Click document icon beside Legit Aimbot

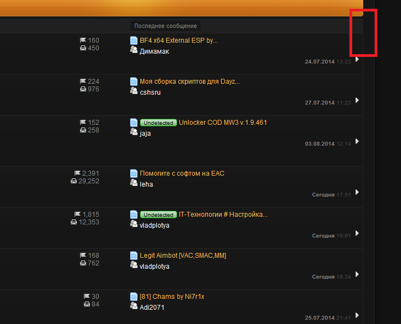pos(134,256)
